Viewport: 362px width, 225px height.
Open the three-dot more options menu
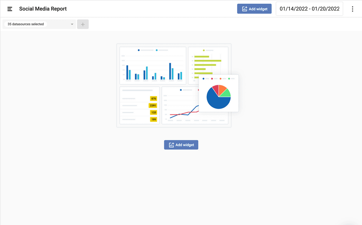(353, 9)
